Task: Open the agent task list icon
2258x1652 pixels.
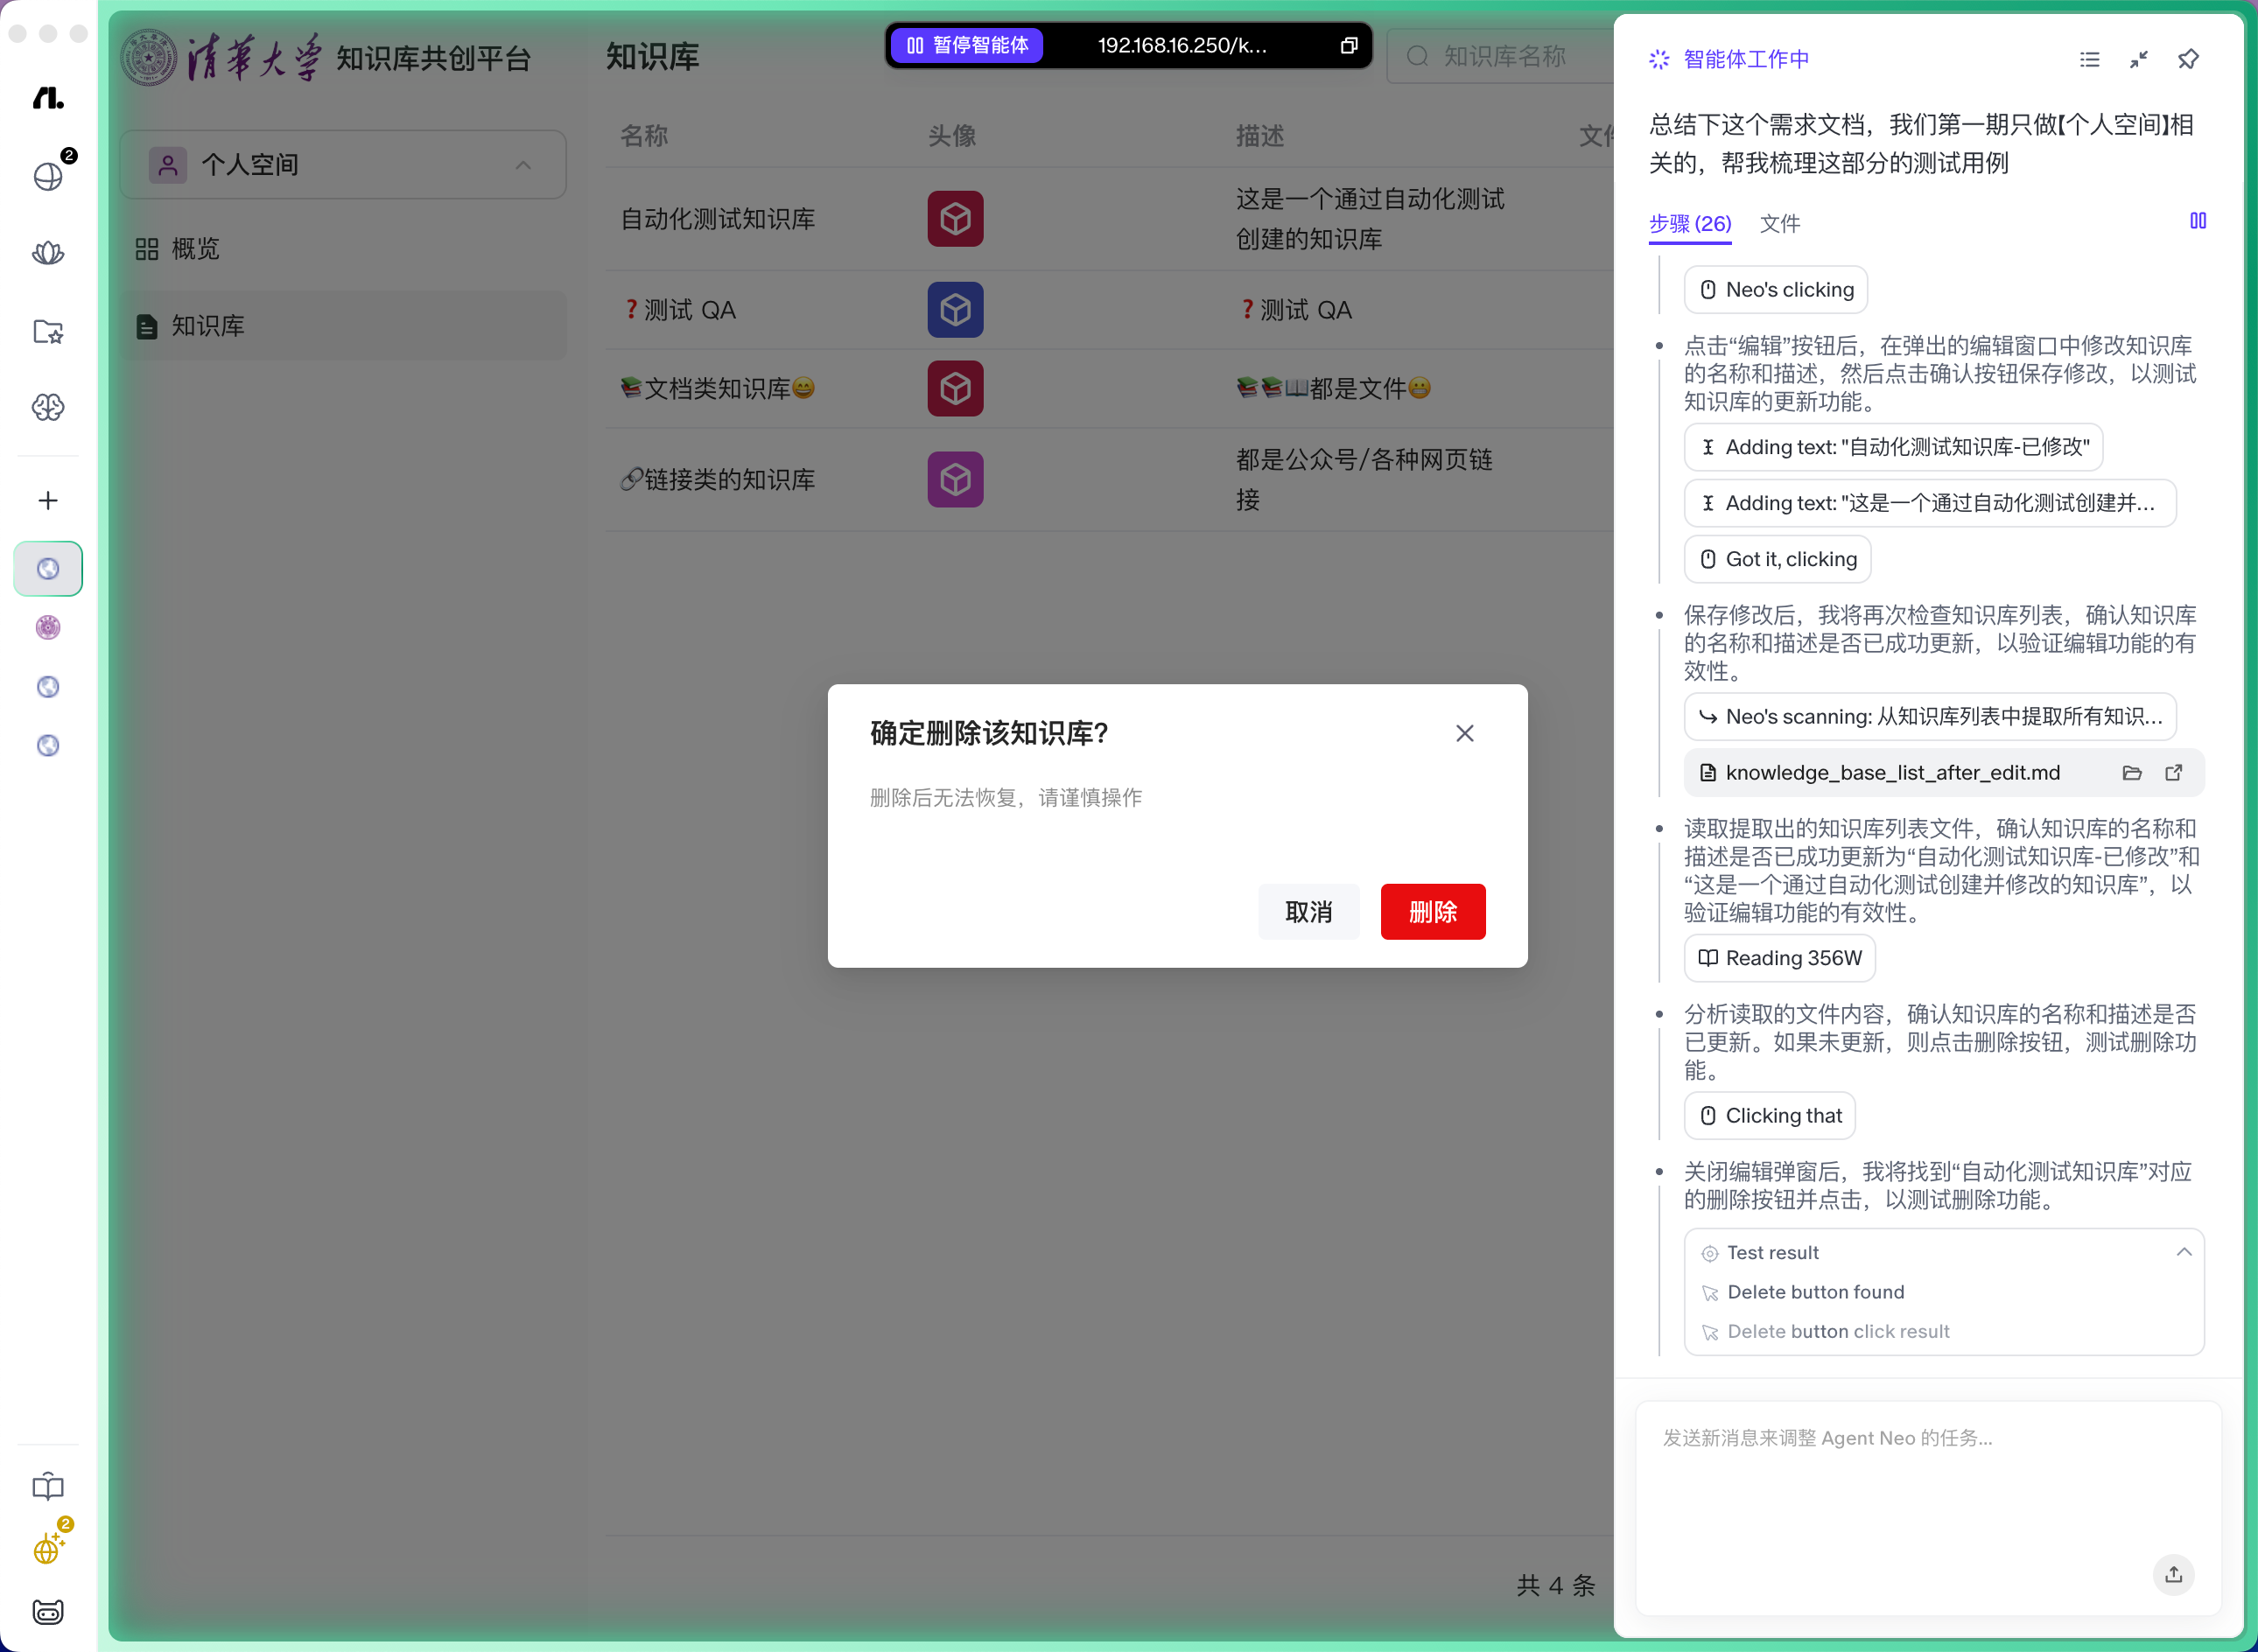Action: tap(2090, 59)
